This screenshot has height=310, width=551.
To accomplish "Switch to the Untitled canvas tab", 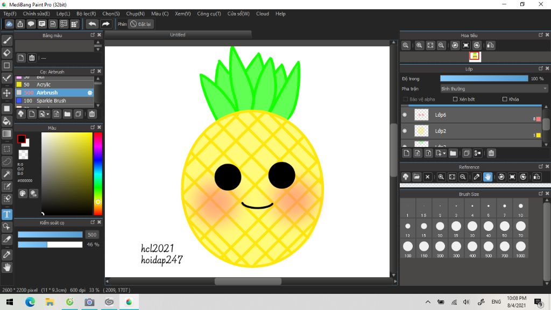I will 178,35.
